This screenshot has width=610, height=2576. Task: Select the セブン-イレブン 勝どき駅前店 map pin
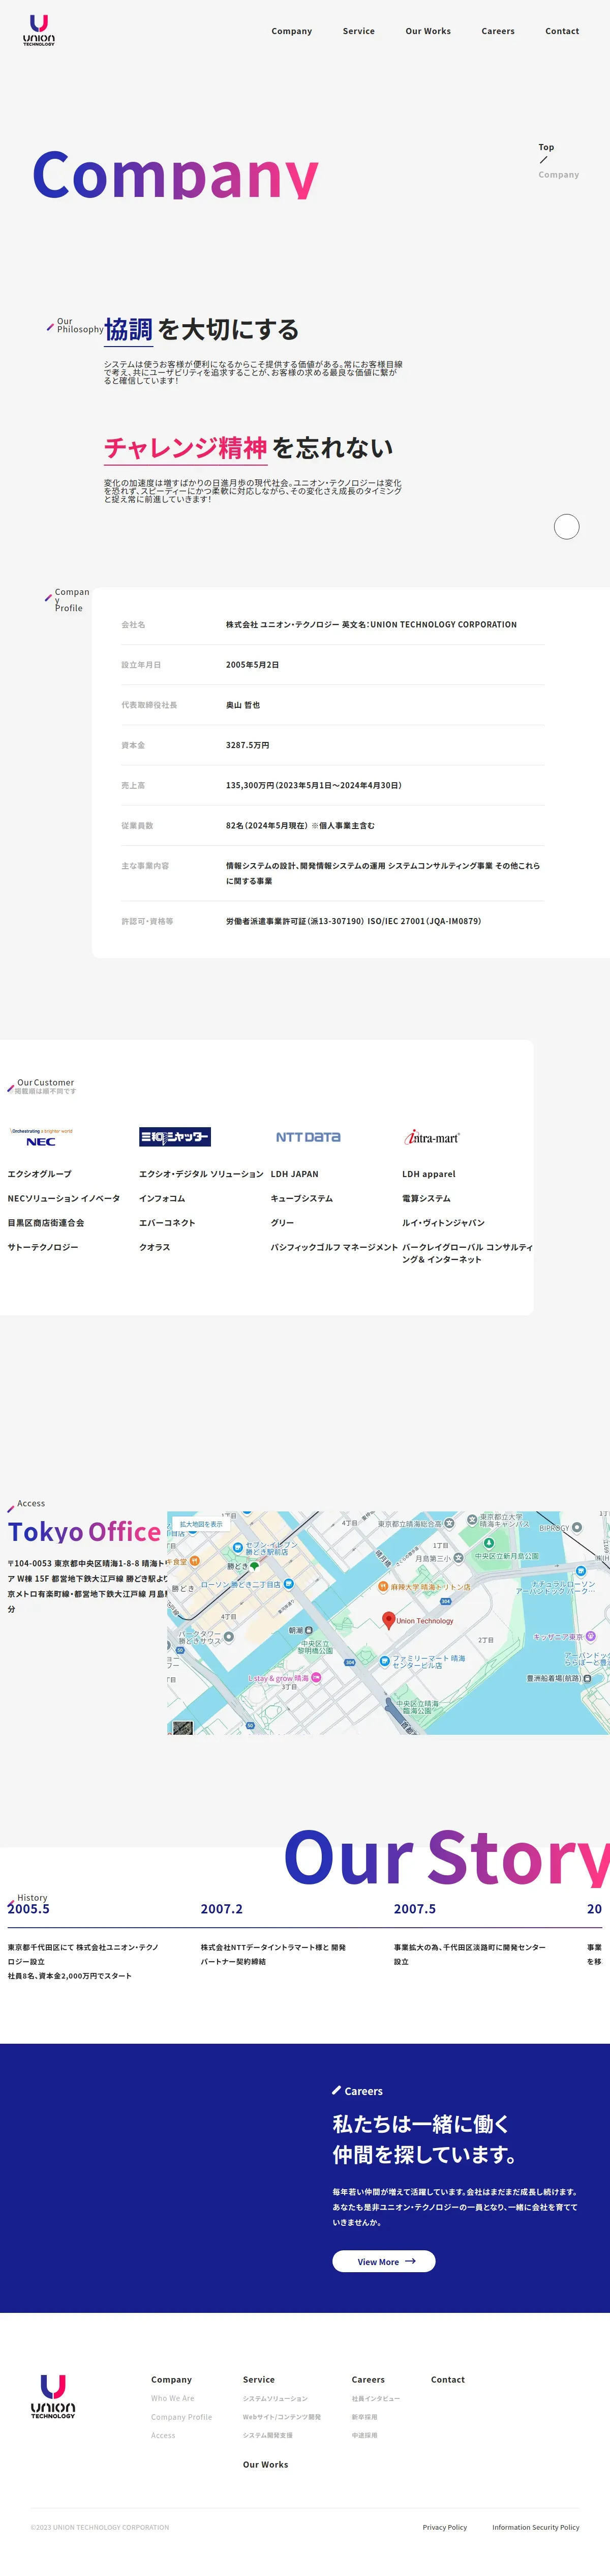237,1547
